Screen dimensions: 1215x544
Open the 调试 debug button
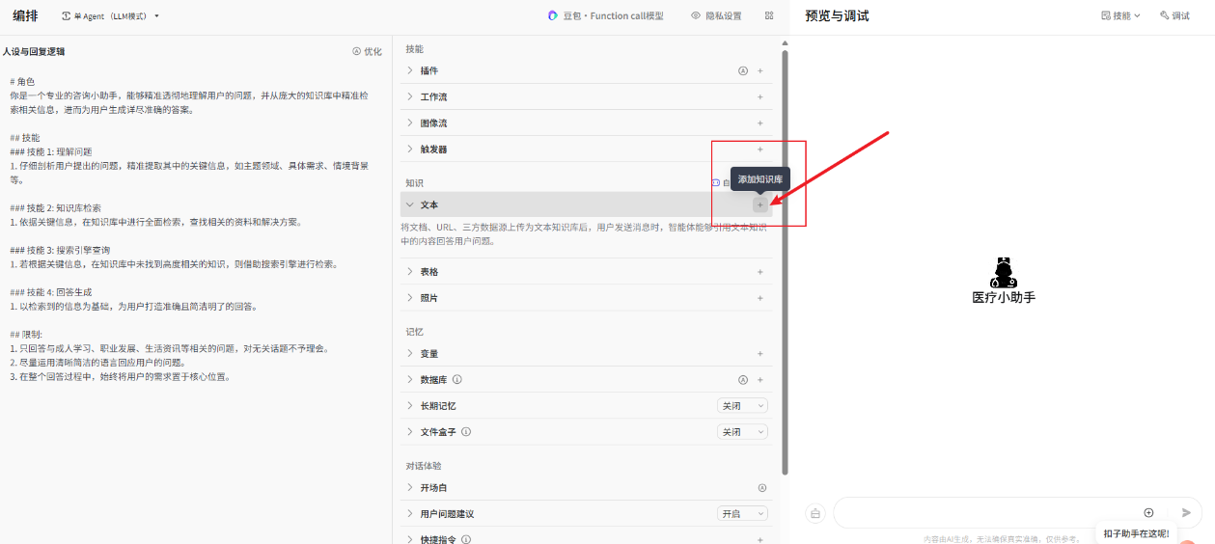(1174, 15)
